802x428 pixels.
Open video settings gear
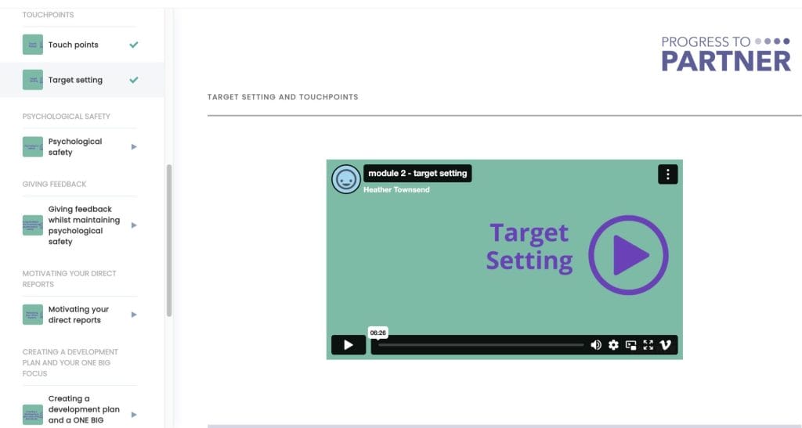point(613,345)
